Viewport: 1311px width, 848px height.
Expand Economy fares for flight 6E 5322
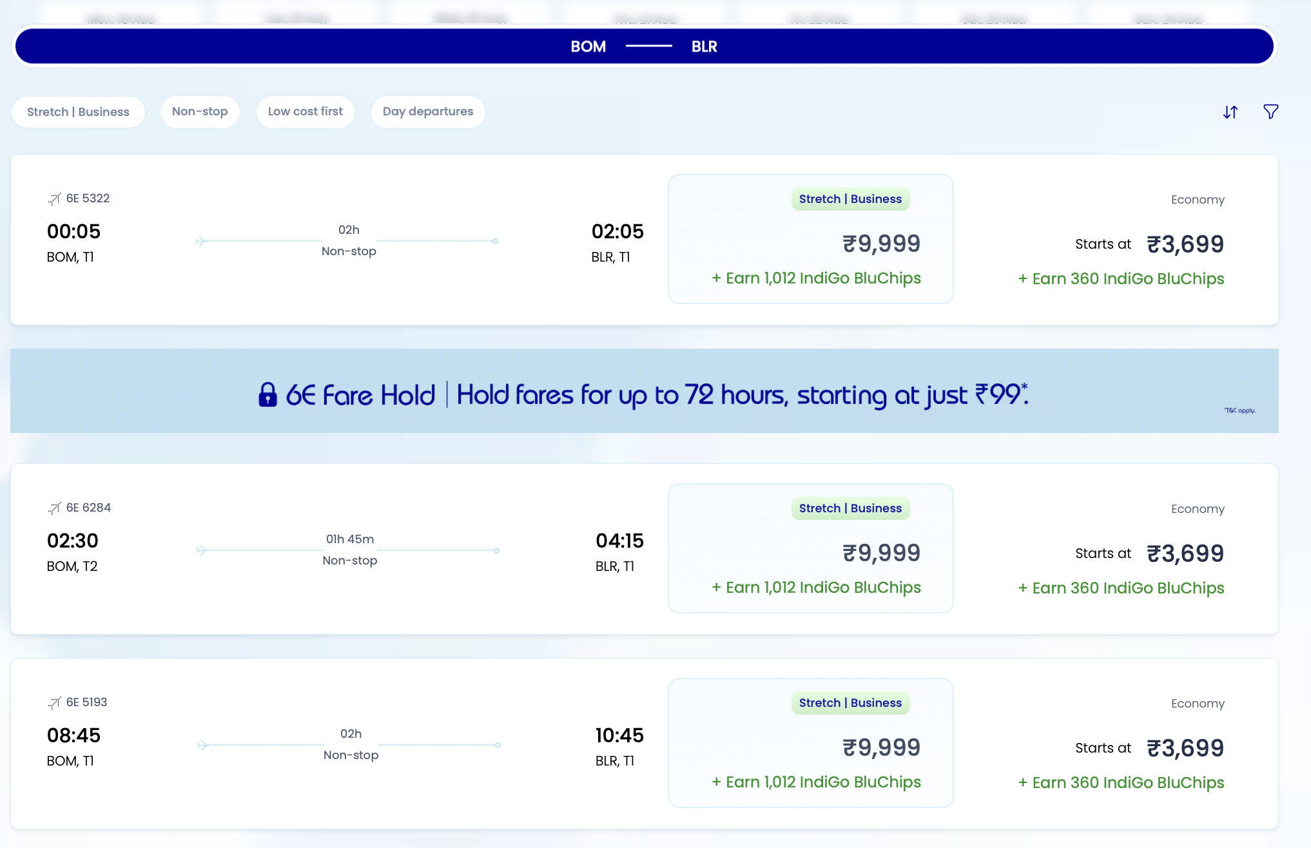pyautogui.click(x=1120, y=244)
